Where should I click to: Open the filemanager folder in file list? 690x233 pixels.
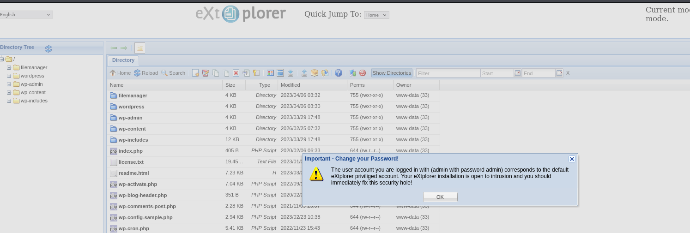[x=133, y=96]
